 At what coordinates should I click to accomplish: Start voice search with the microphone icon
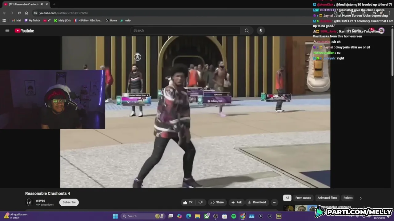(x=261, y=30)
